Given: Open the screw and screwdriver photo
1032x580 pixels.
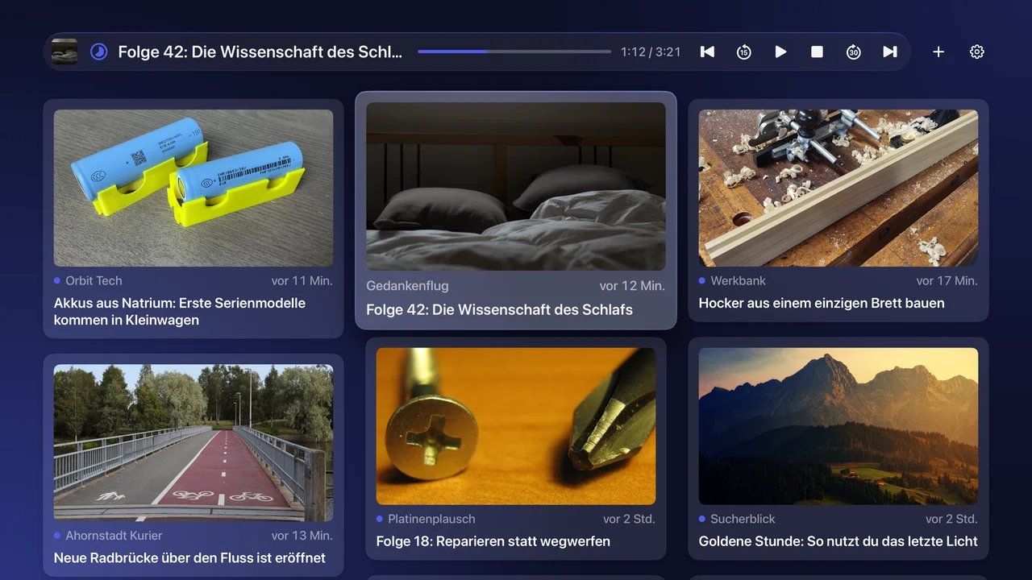Looking at the screenshot, I should (x=516, y=426).
